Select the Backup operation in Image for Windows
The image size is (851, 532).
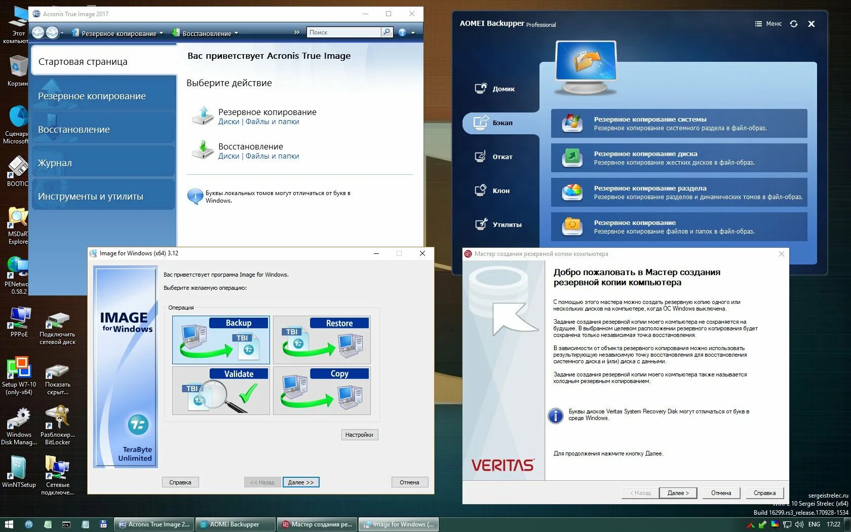(x=221, y=339)
